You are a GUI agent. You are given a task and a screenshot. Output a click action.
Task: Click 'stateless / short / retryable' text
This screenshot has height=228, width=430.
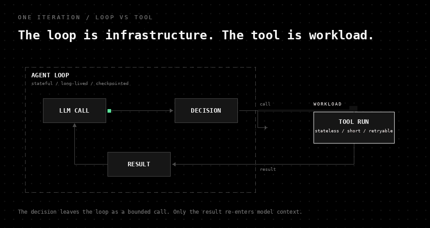point(354,131)
